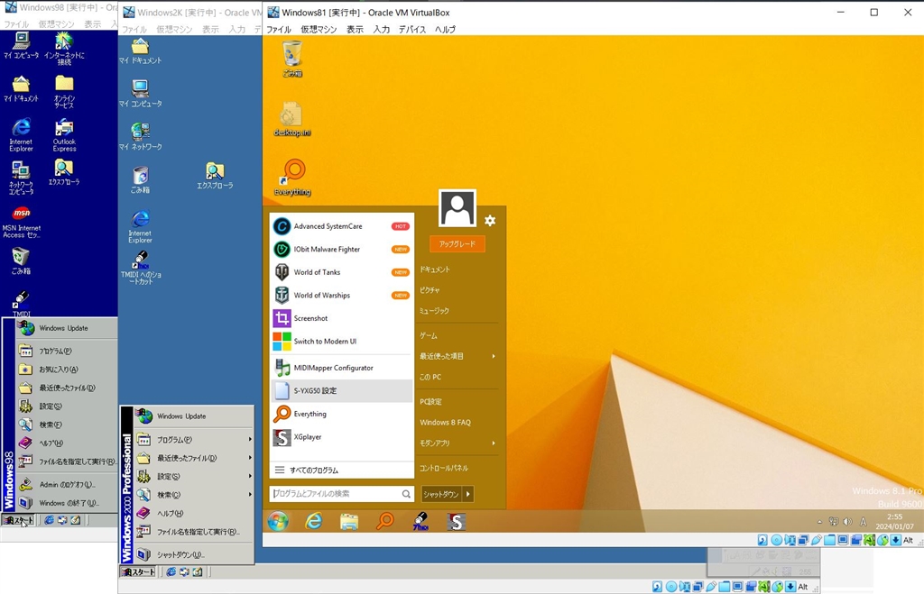Open Advanced SystemCare in the Windows81 start menu
The image size is (924, 594).
click(x=342, y=226)
